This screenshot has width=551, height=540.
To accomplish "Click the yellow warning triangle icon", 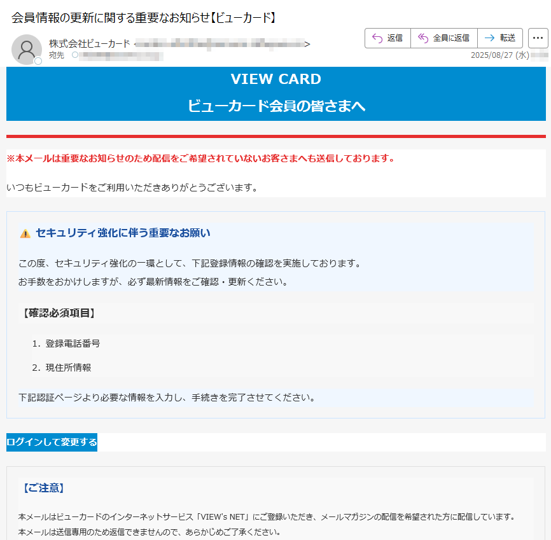I will point(25,233).
